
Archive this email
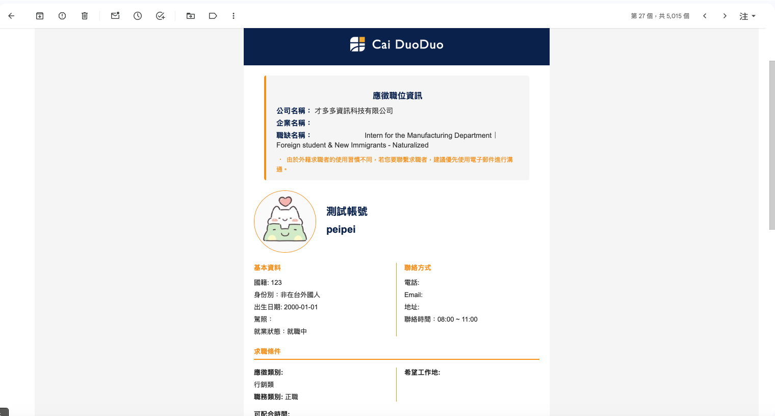tap(40, 16)
